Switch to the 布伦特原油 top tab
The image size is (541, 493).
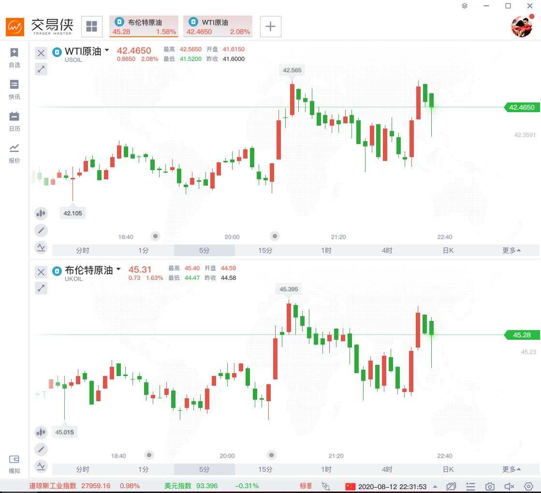click(x=144, y=26)
